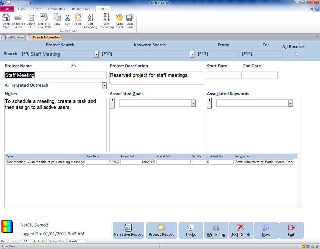Click the new blank record navigation icon
The width and height of the screenshot is (320, 249).
click(x=43, y=241)
